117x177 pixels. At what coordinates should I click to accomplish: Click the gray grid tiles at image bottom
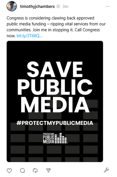pyautogui.click(x=54, y=154)
